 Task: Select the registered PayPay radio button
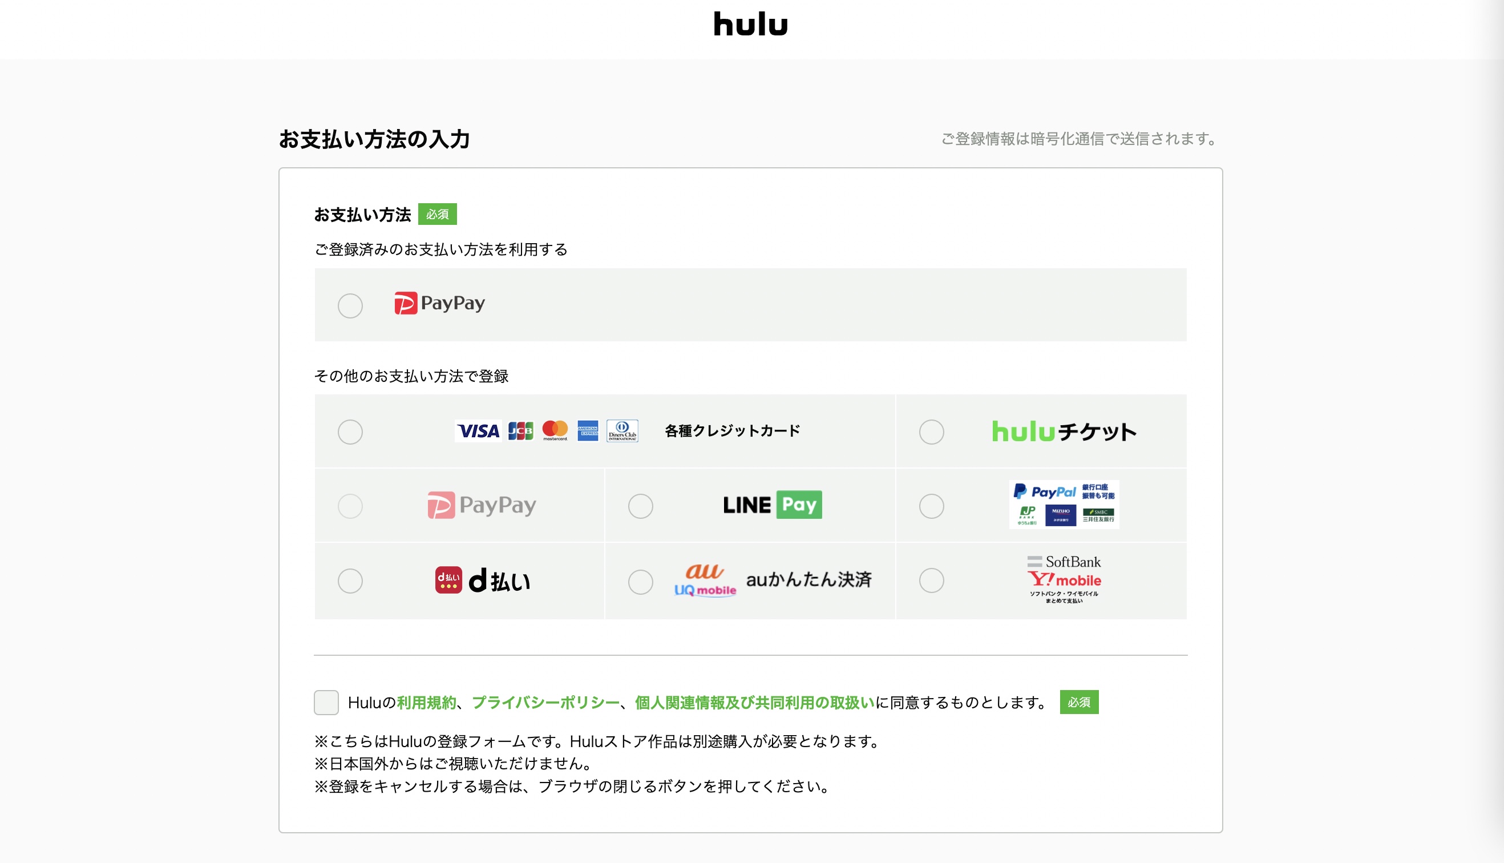(x=350, y=306)
